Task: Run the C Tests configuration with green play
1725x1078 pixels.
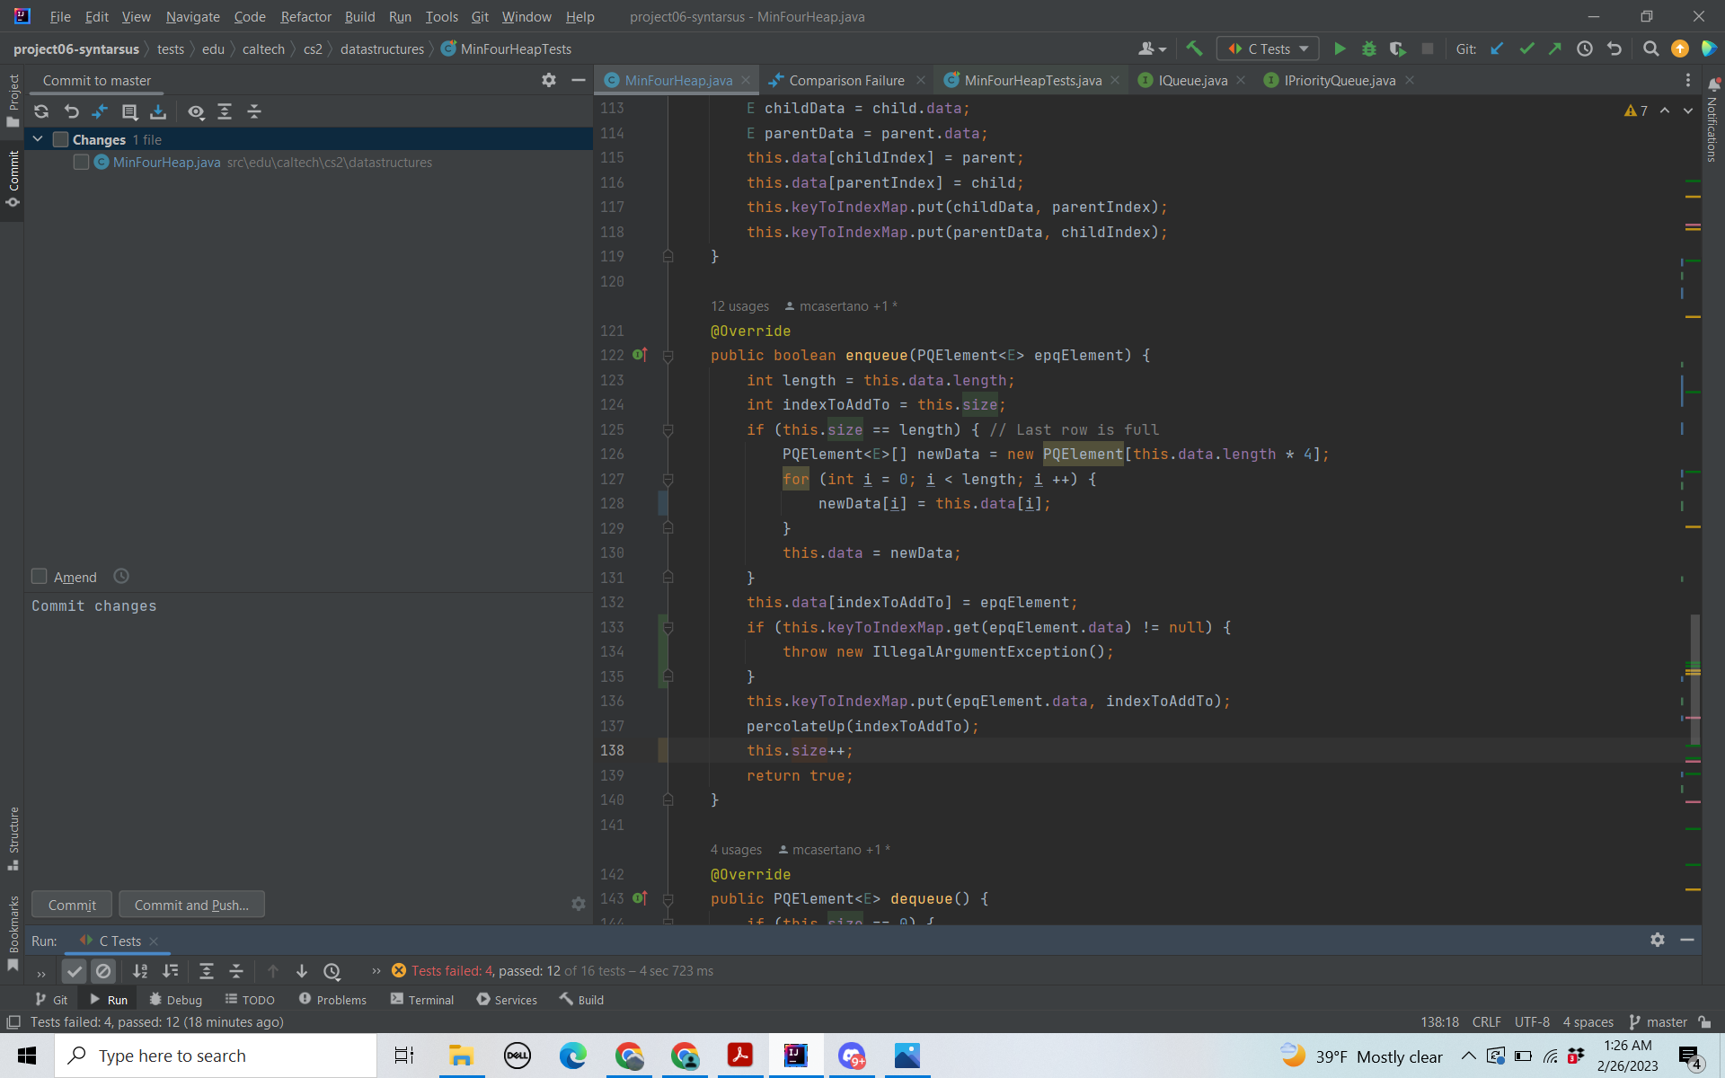Action: 1339,49
